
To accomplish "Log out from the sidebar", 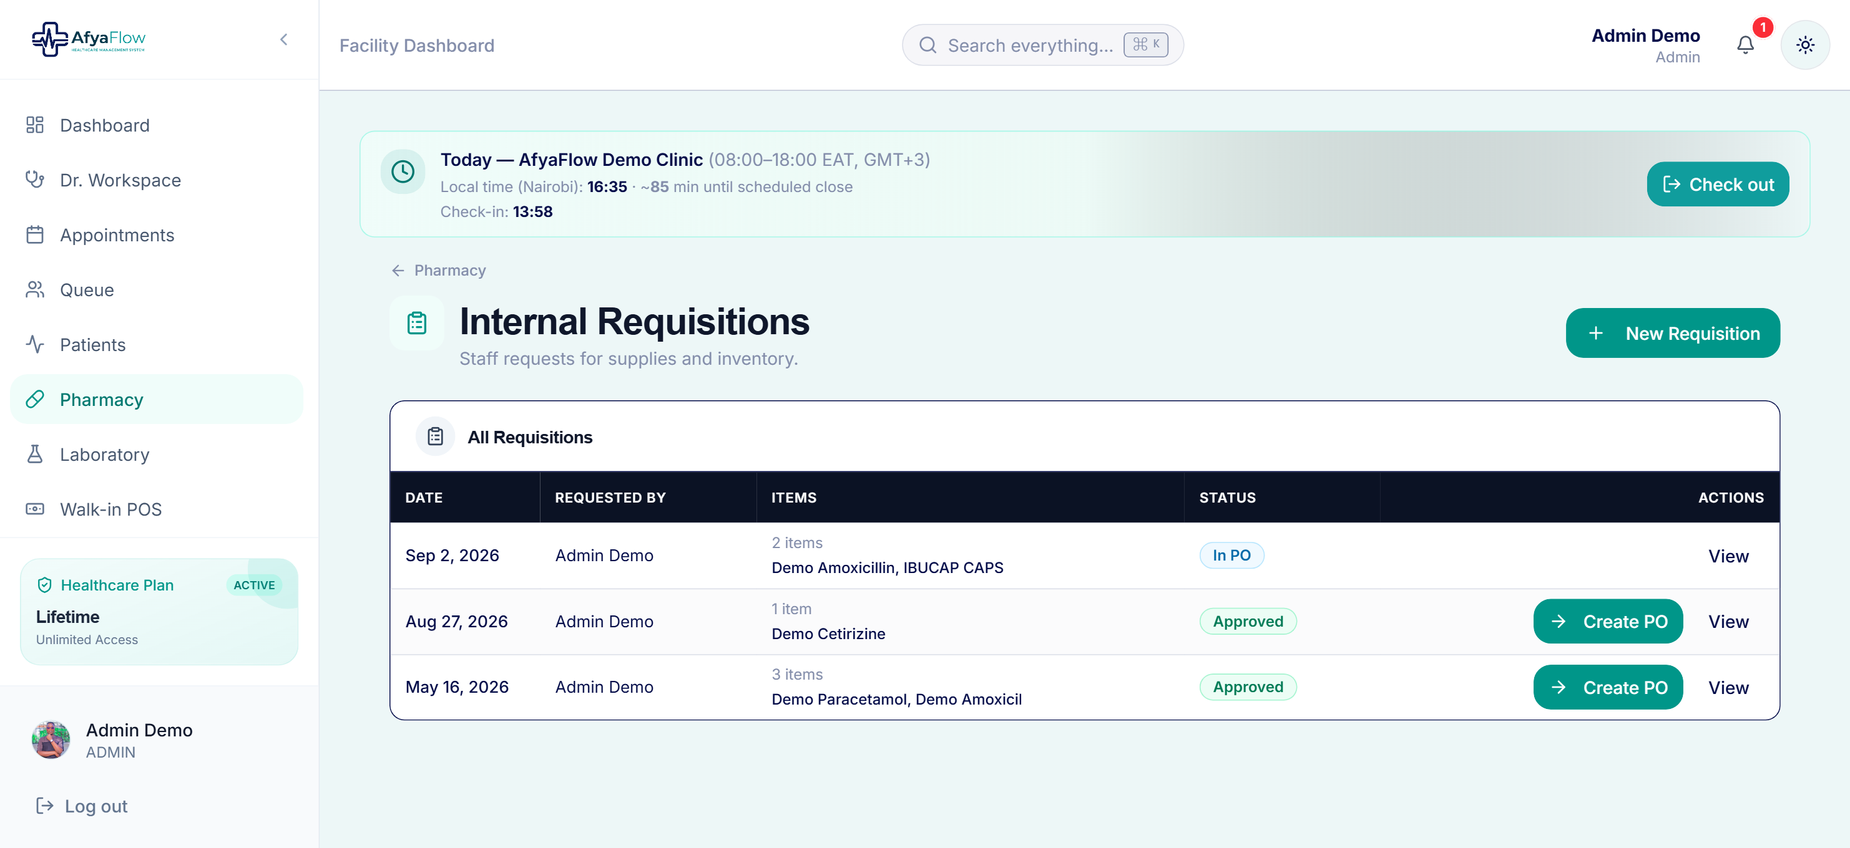I will click(82, 806).
